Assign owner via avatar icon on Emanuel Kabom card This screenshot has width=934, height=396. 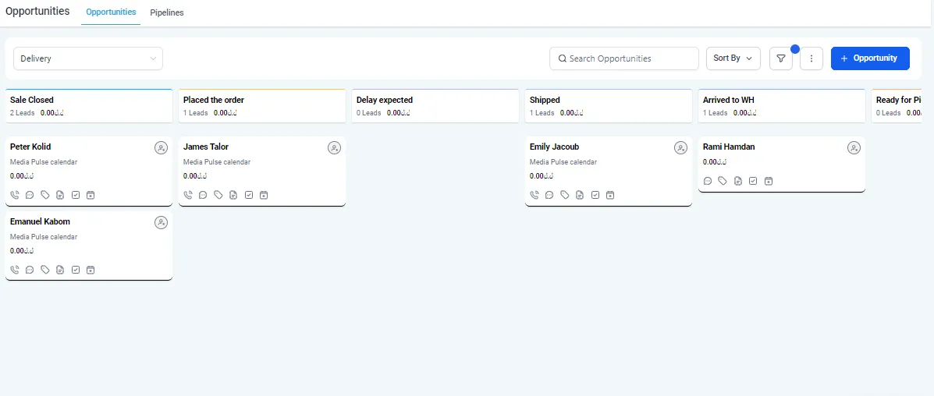tap(161, 223)
